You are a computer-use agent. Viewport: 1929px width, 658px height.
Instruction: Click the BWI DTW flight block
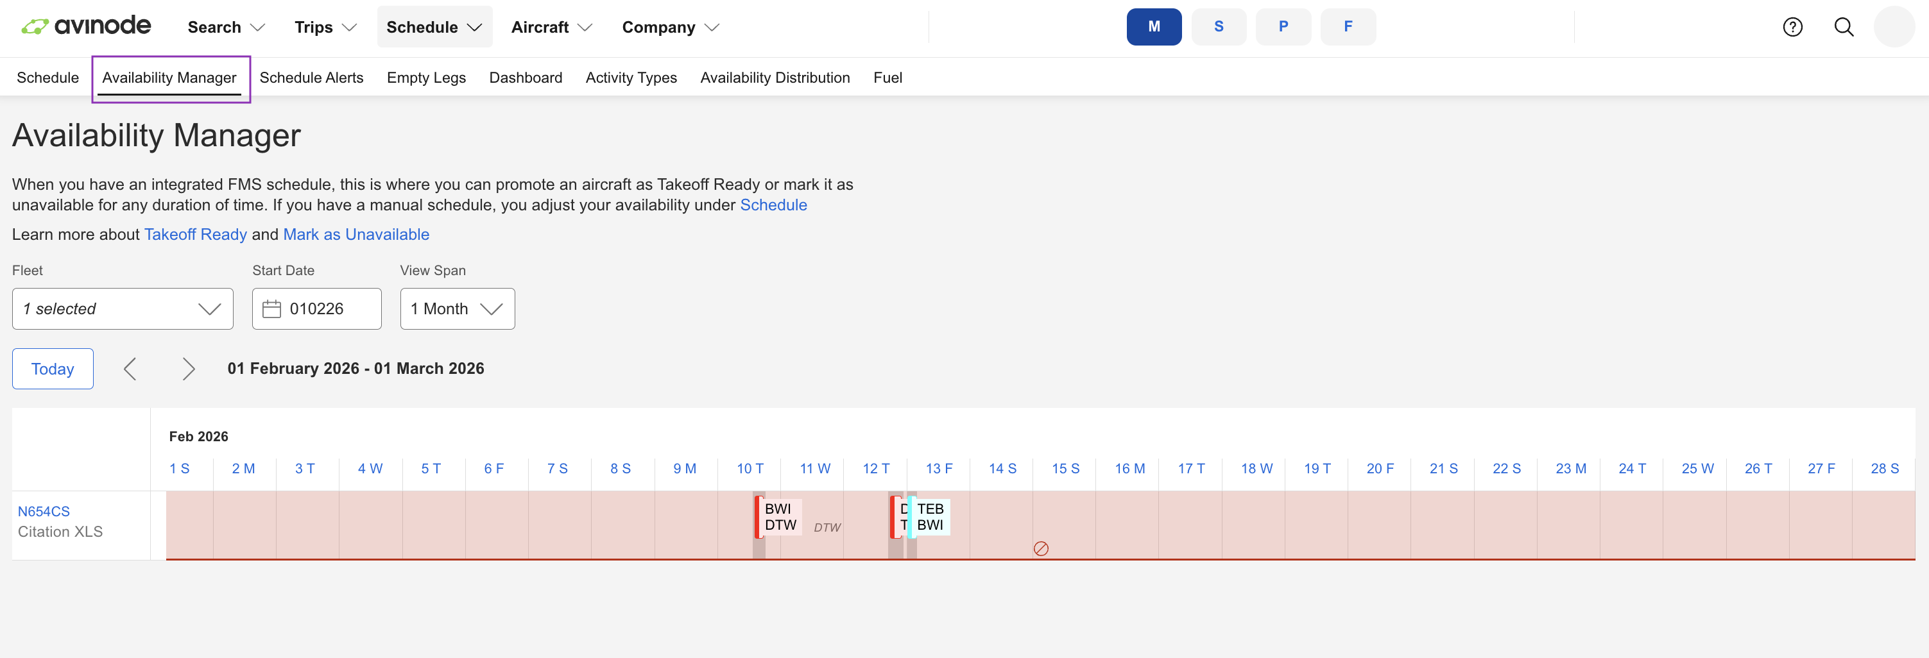780,516
